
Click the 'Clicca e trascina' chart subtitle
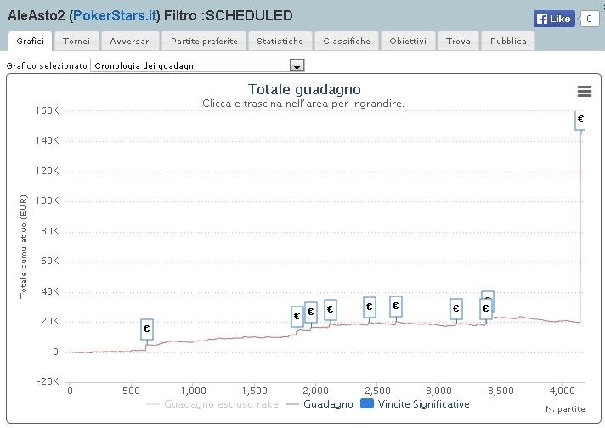pos(303,104)
